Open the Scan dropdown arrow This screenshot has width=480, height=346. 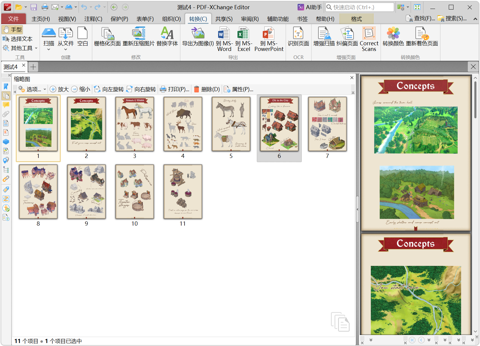(49, 49)
